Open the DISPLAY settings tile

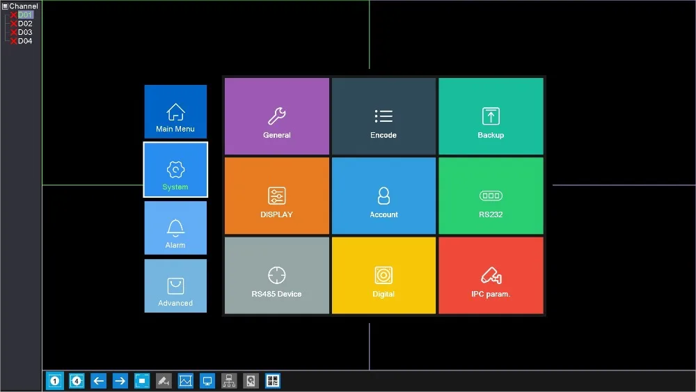click(x=276, y=196)
